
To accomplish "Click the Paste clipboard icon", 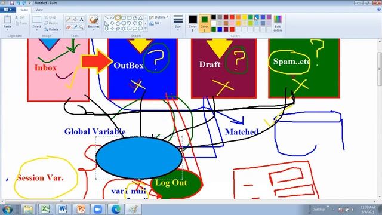I will point(8,20).
